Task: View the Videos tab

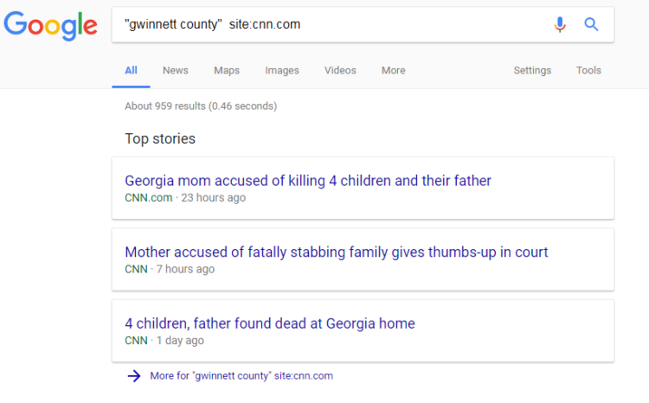Action: click(340, 70)
